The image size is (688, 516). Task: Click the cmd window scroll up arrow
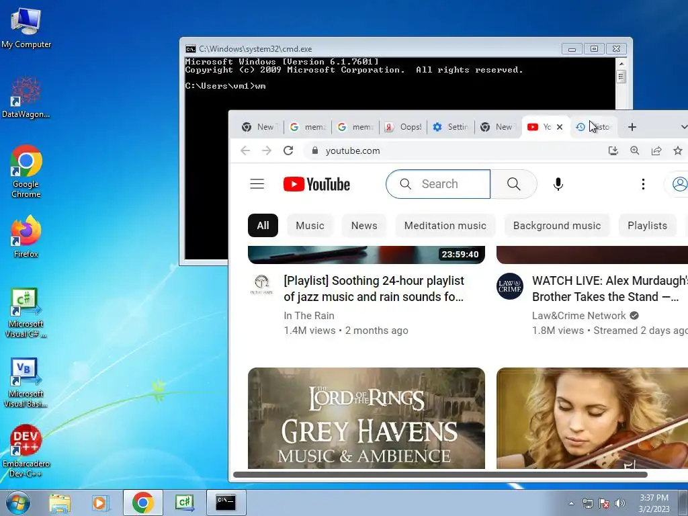(x=621, y=64)
